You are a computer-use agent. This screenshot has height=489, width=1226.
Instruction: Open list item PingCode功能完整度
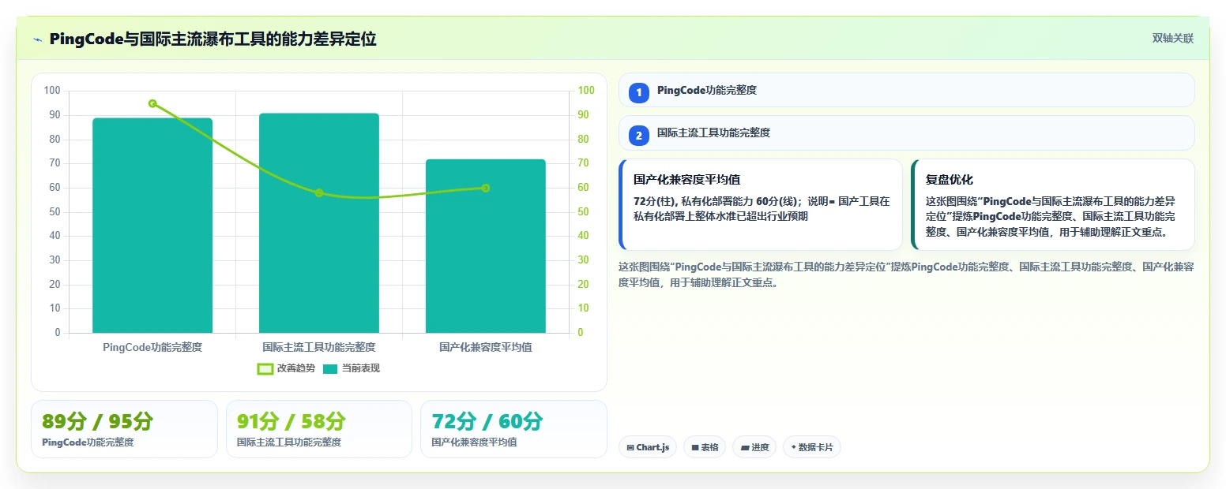click(907, 90)
